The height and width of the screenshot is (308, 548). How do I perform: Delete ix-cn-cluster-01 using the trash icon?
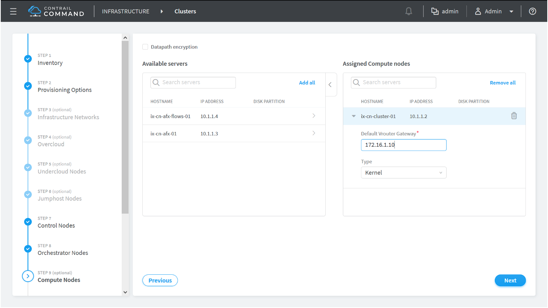pyautogui.click(x=514, y=116)
